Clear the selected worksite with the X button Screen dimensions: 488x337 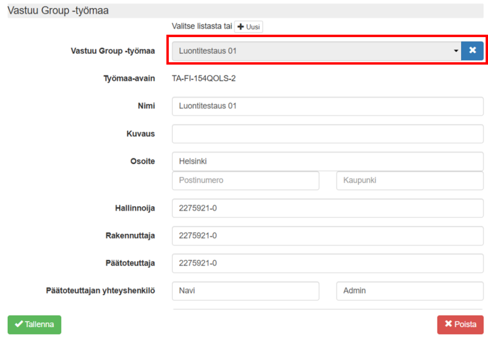[x=472, y=50]
